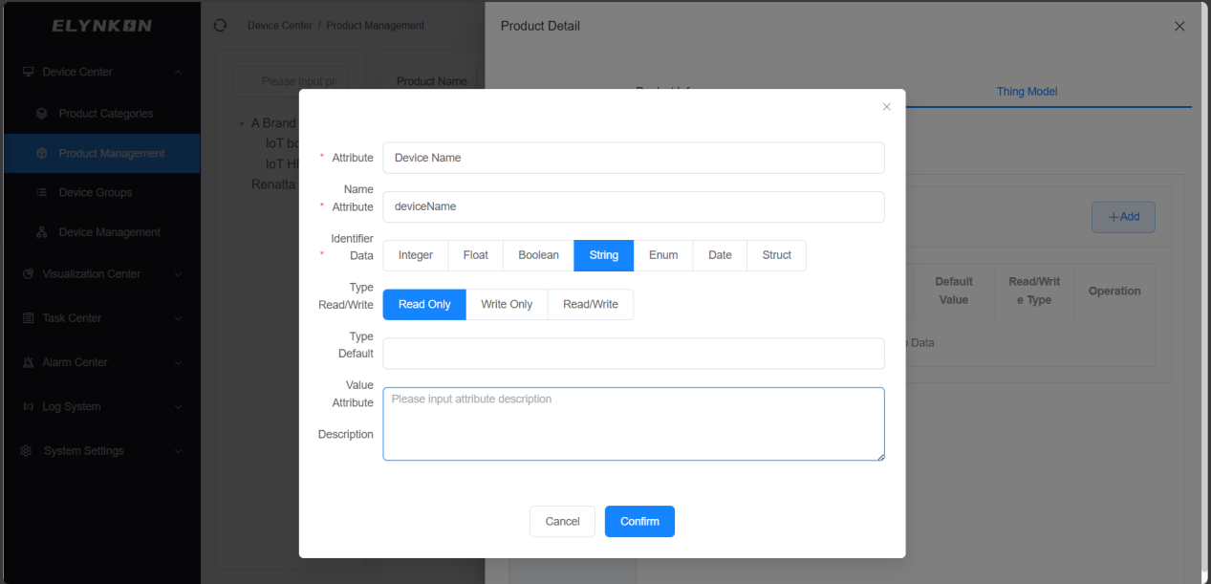This screenshot has height=584, width=1211.
Task: Click the ELYNKON logo
Action: pyautogui.click(x=102, y=26)
